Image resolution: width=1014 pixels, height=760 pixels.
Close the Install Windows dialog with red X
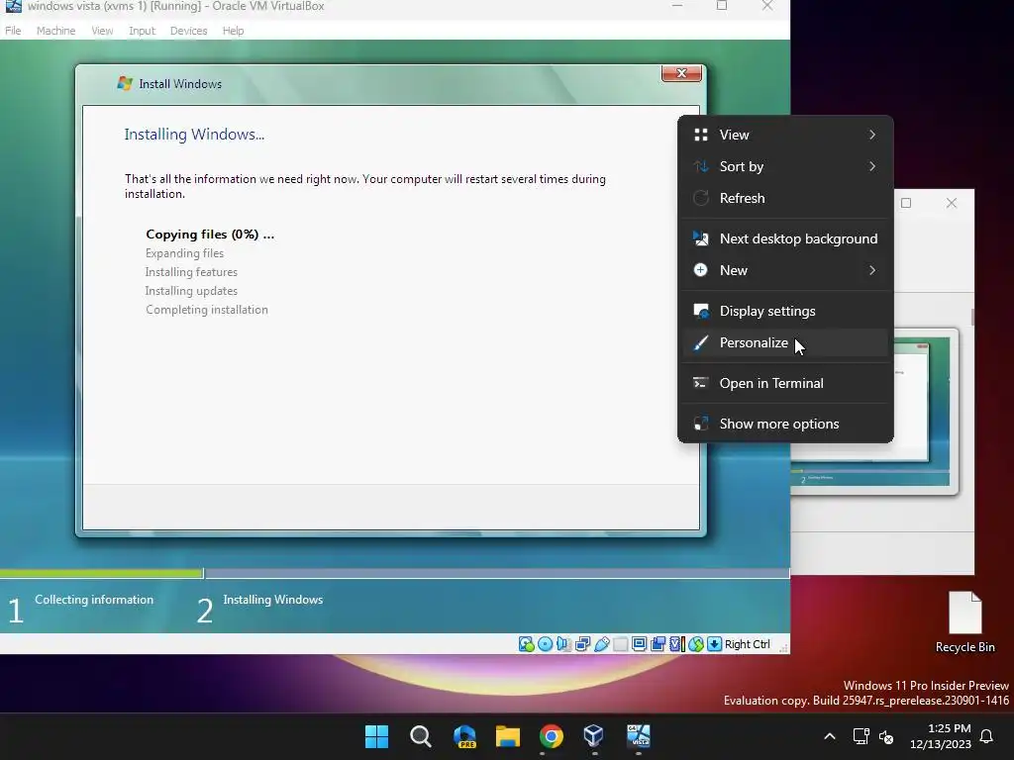pyautogui.click(x=681, y=73)
